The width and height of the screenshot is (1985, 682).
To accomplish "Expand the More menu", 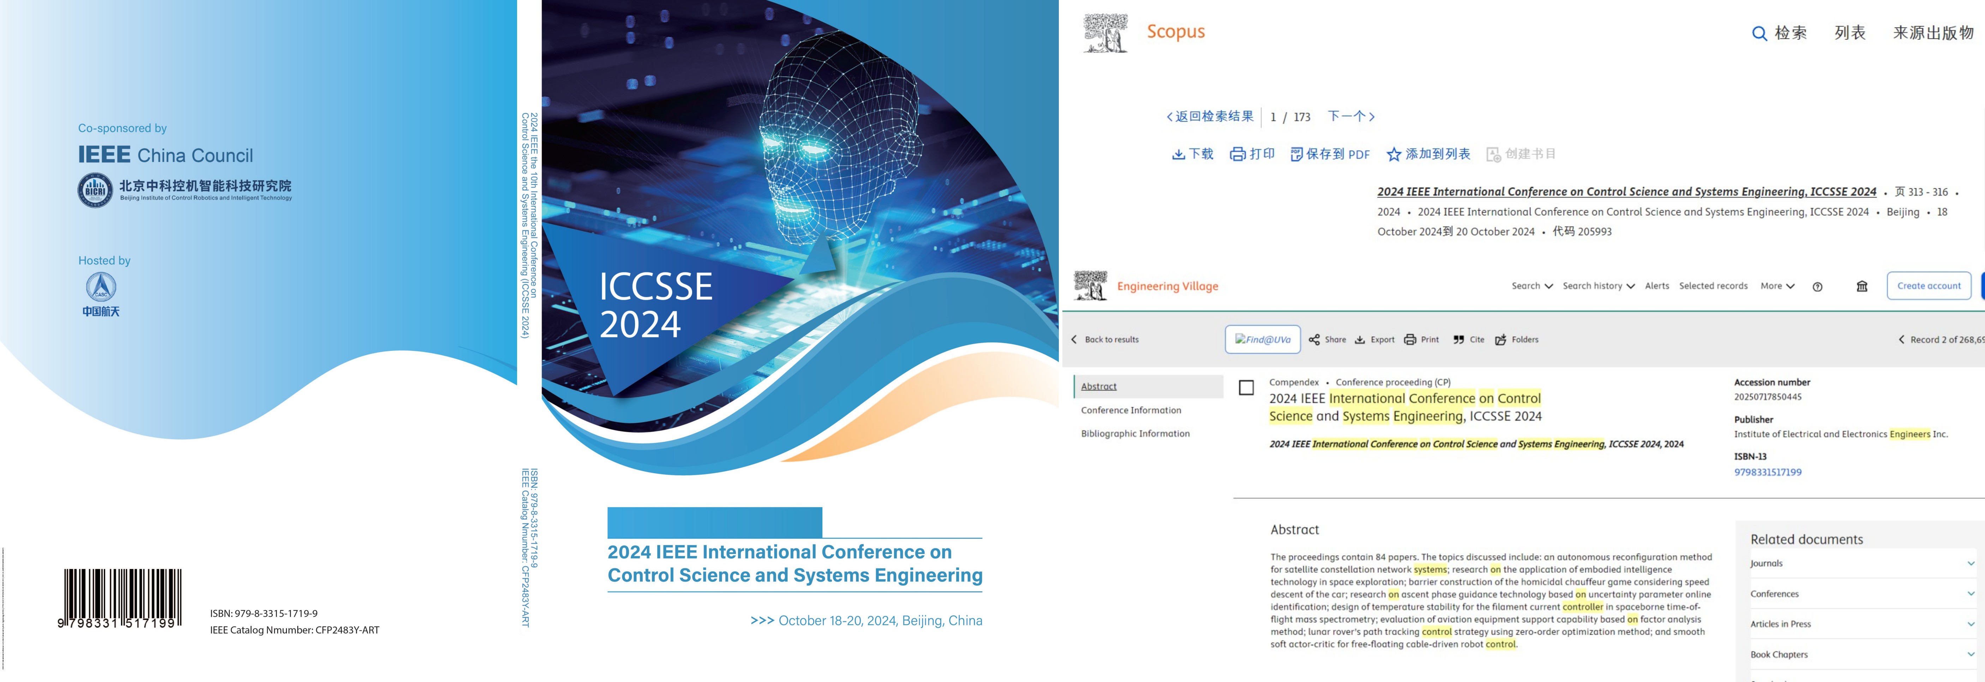I will (1777, 286).
